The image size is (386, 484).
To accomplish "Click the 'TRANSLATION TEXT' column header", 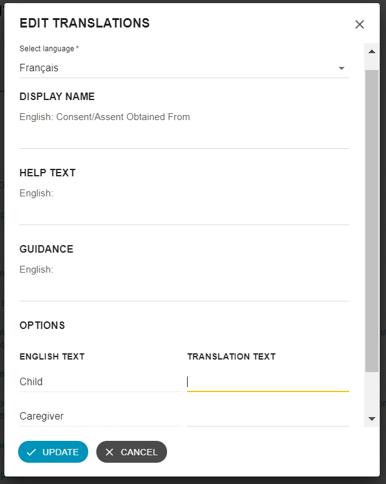I will (x=231, y=356).
